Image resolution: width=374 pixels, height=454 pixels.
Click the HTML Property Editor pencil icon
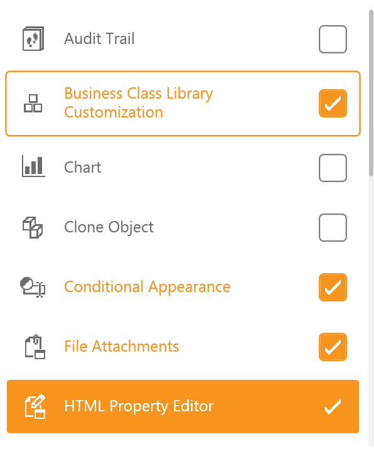click(35, 406)
